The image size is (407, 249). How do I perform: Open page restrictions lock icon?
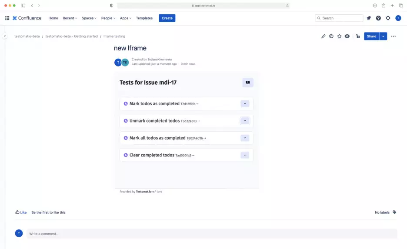click(x=357, y=37)
